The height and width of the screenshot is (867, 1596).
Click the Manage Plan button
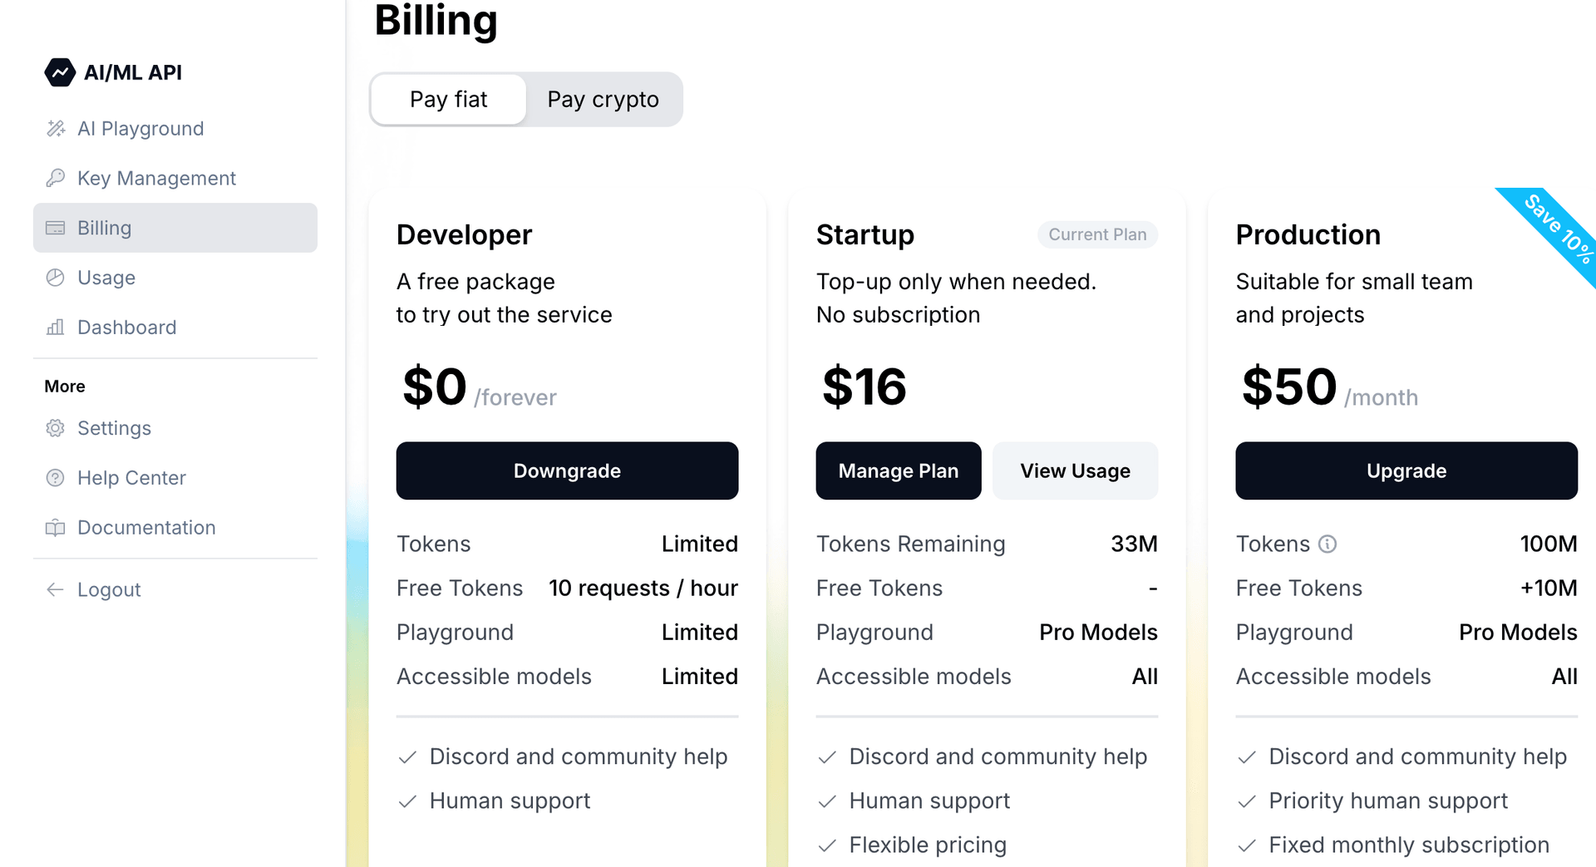point(898,470)
